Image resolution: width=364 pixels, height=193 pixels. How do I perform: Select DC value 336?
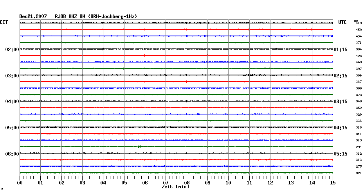359,121
